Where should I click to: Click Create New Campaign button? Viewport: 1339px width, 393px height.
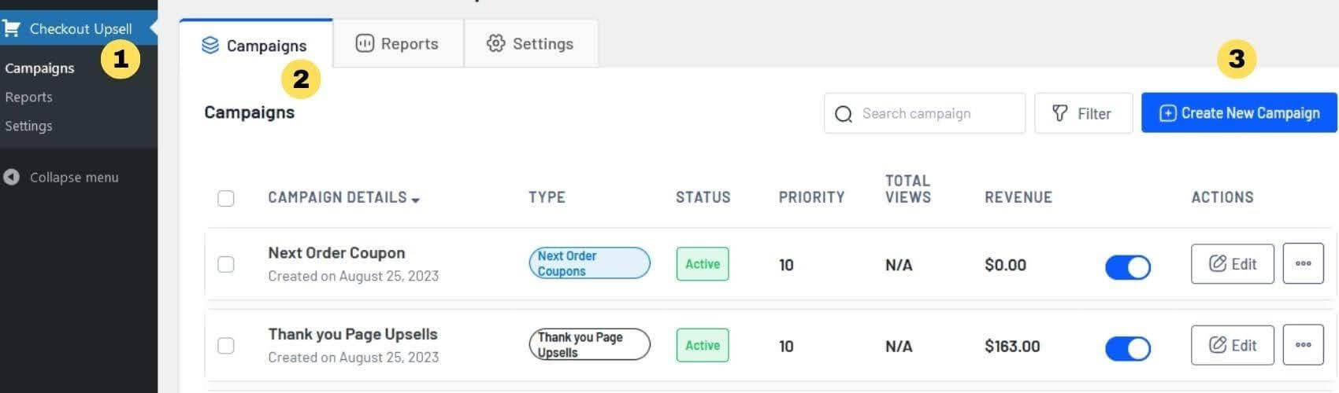point(1239,112)
